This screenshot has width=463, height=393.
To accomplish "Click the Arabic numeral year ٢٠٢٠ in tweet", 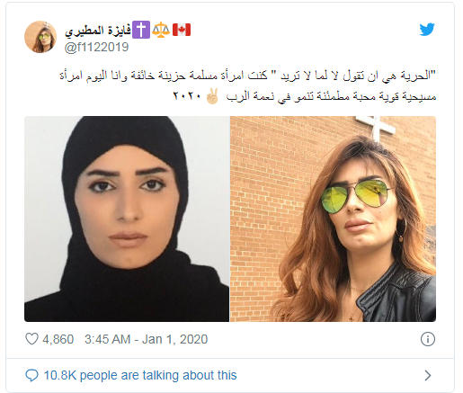I will 187,96.
